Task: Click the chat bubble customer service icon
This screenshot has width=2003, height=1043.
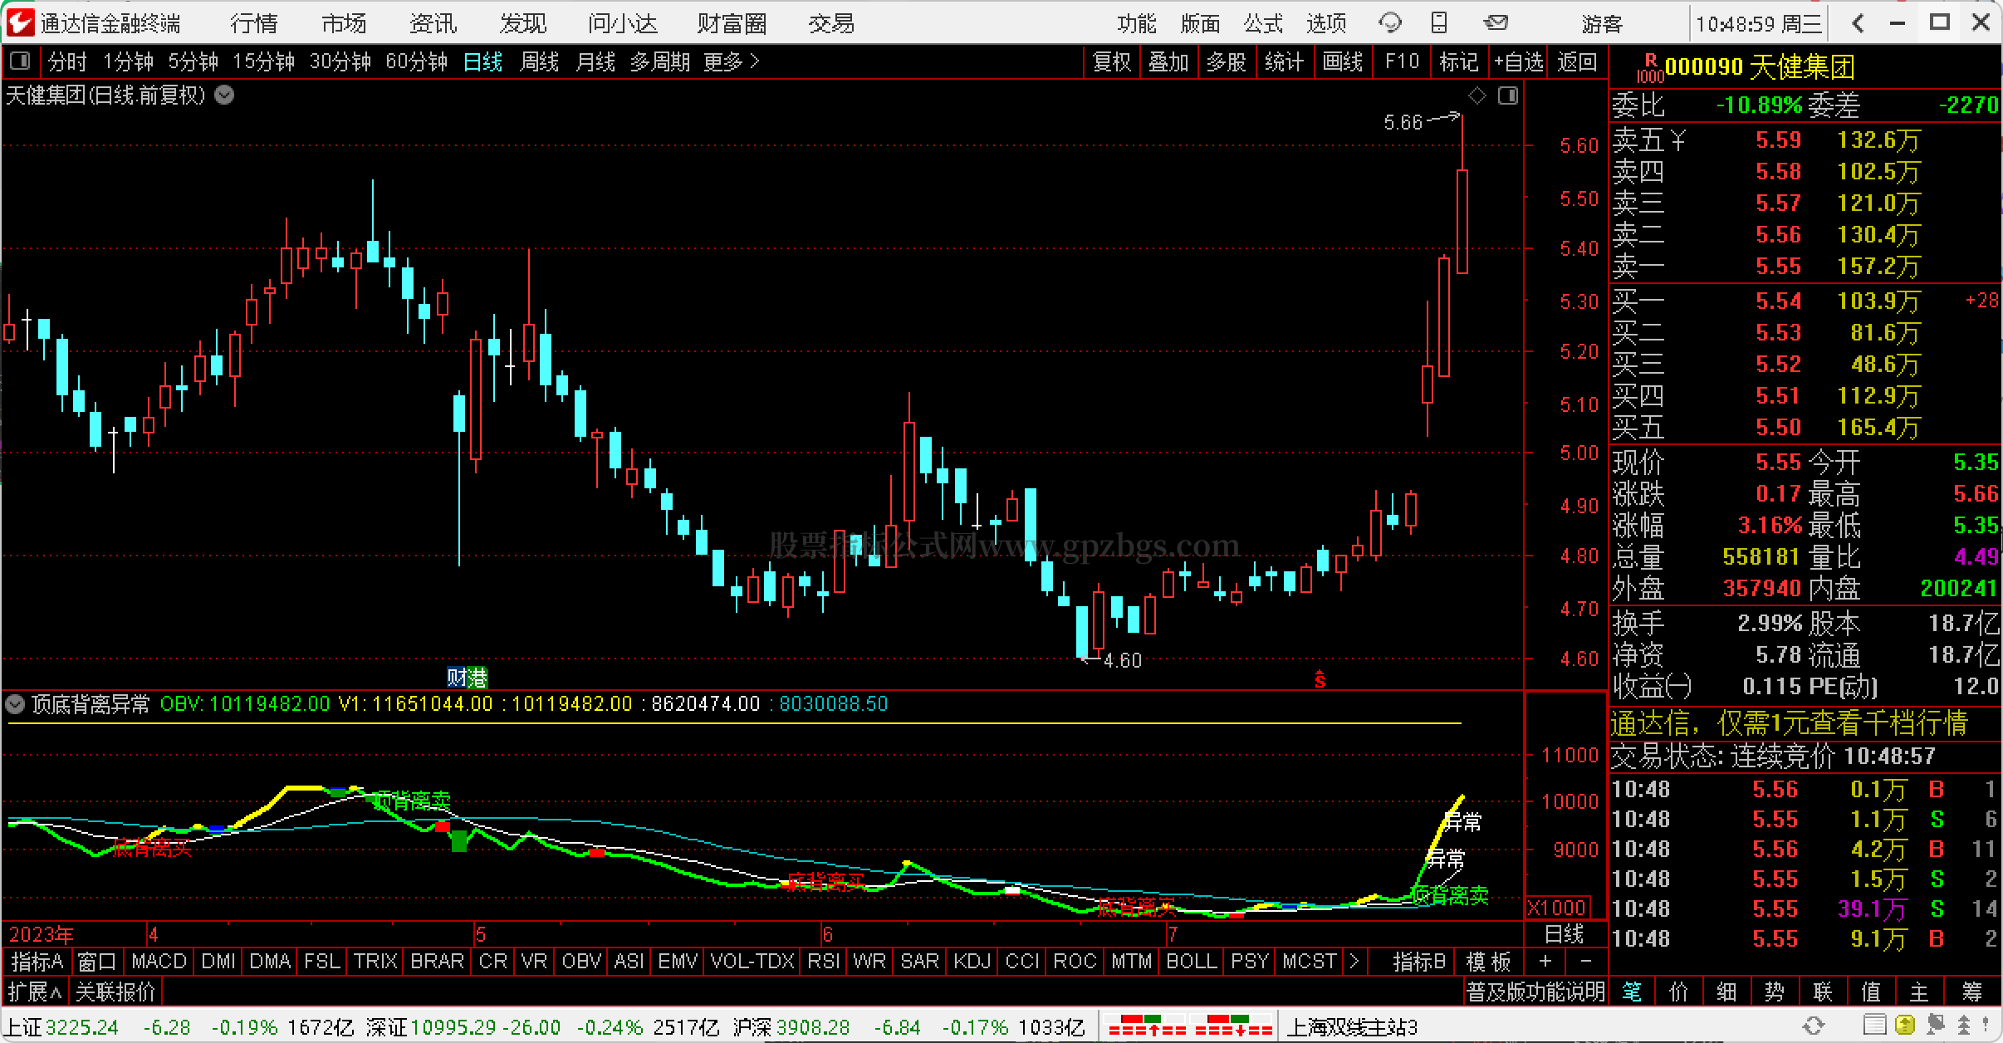Action: pyautogui.click(x=1388, y=23)
